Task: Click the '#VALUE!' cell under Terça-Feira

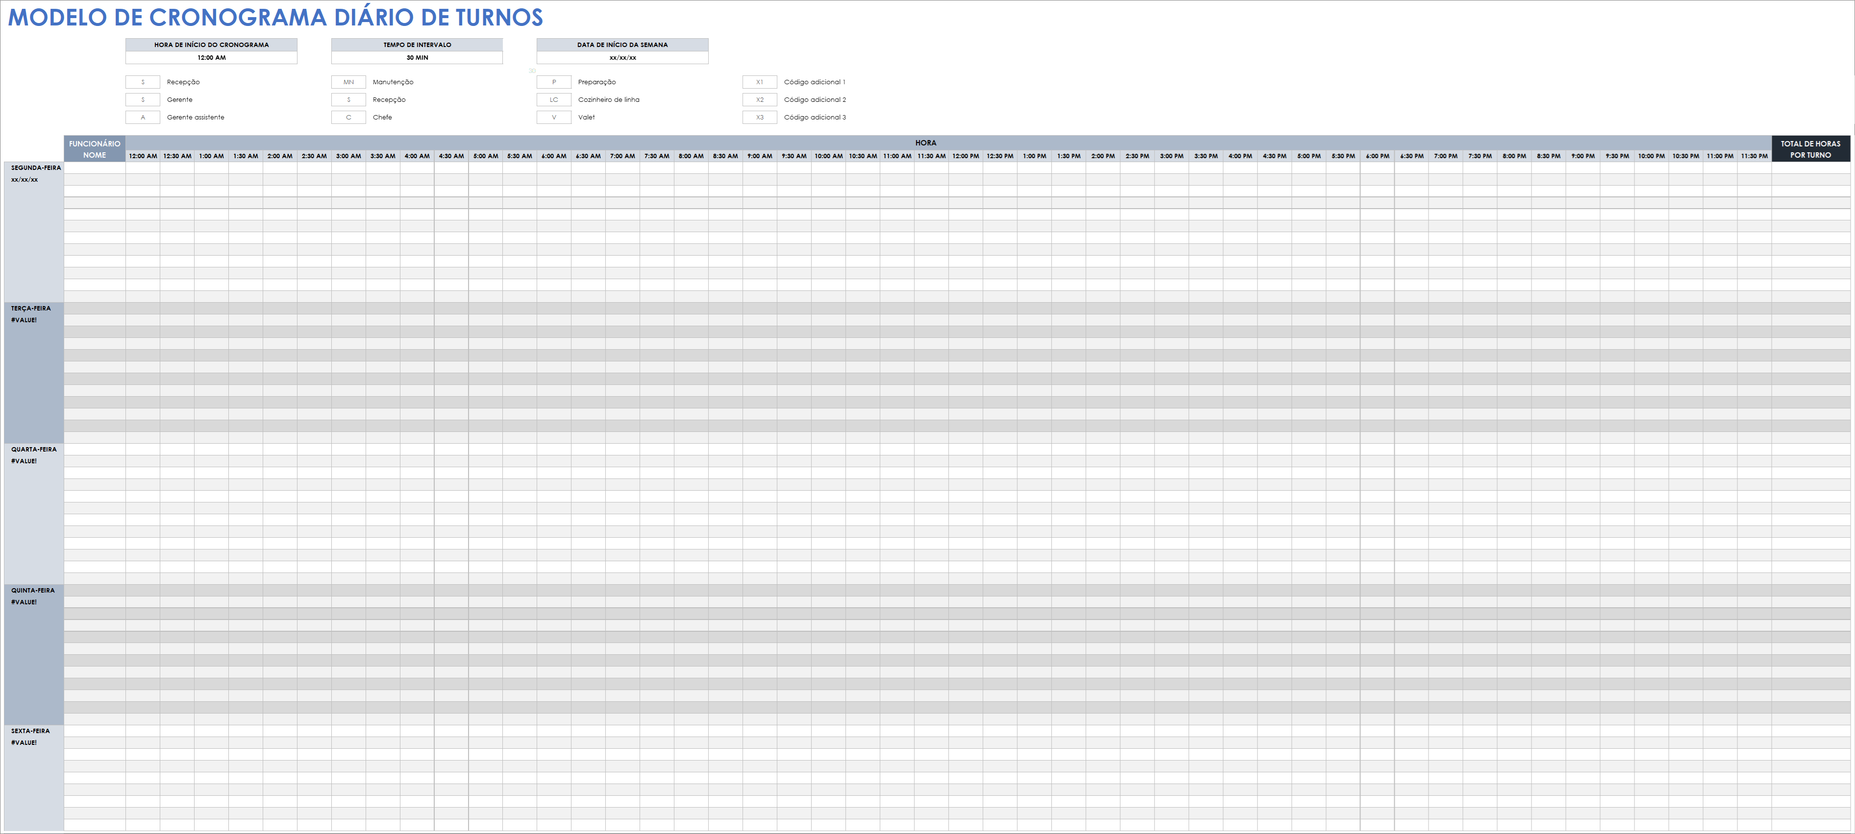Action: (24, 320)
